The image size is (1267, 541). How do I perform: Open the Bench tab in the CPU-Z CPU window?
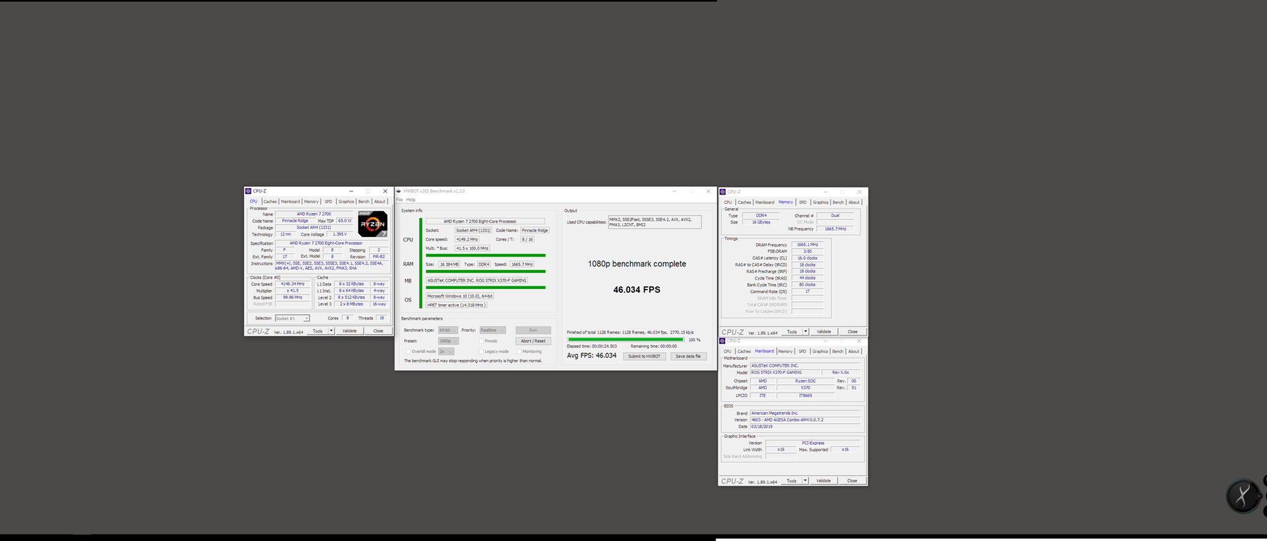[364, 202]
